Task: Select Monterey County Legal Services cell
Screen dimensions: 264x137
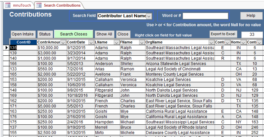Action: (180, 74)
